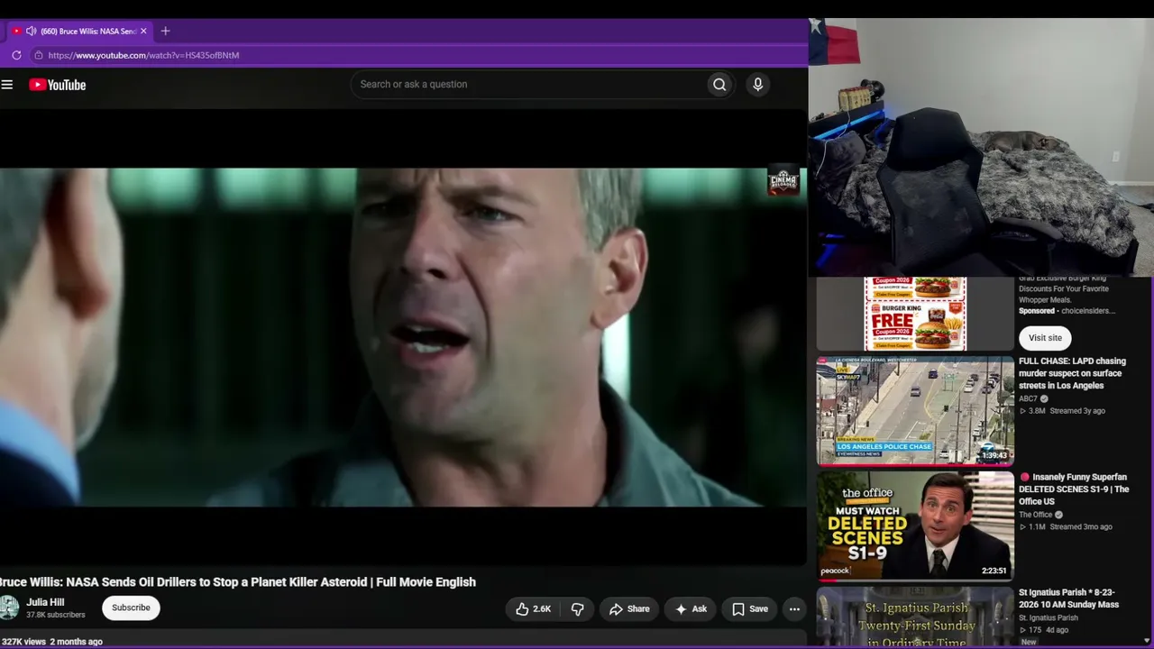Open LAPD chase video thumbnail
This screenshot has width=1154, height=649.
pyautogui.click(x=915, y=411)
